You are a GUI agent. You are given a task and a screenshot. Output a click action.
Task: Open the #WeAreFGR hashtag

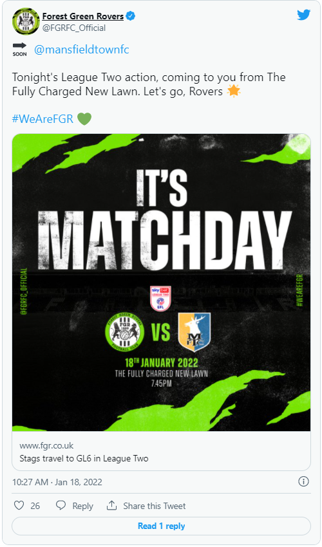[43, 119]
